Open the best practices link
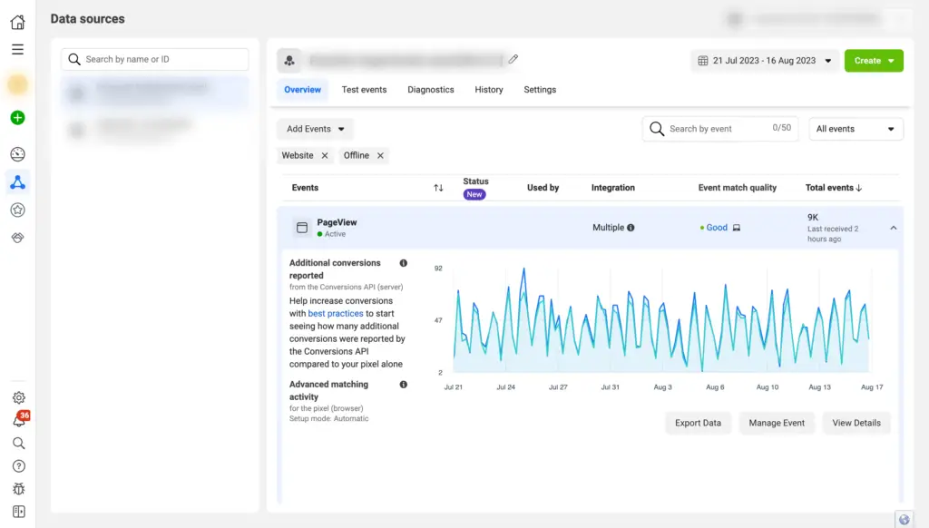This screenshot has height=528, width=929. click(336, 314)
